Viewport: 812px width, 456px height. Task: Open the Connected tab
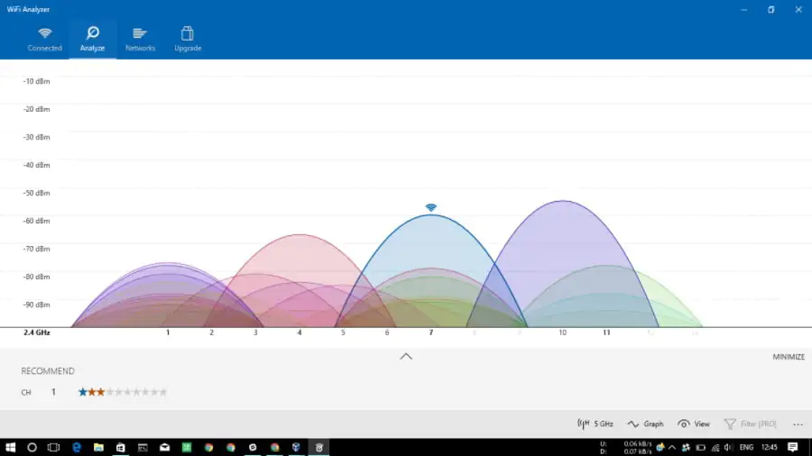click(x=44, y=38)
